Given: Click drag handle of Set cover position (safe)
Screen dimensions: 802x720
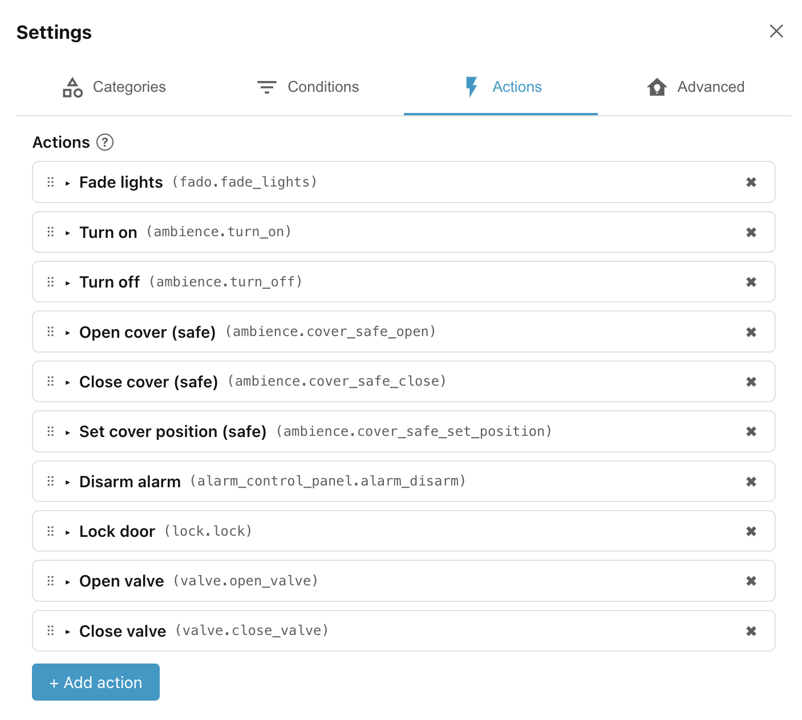Looking at the screenshot, I should (51, 431).
